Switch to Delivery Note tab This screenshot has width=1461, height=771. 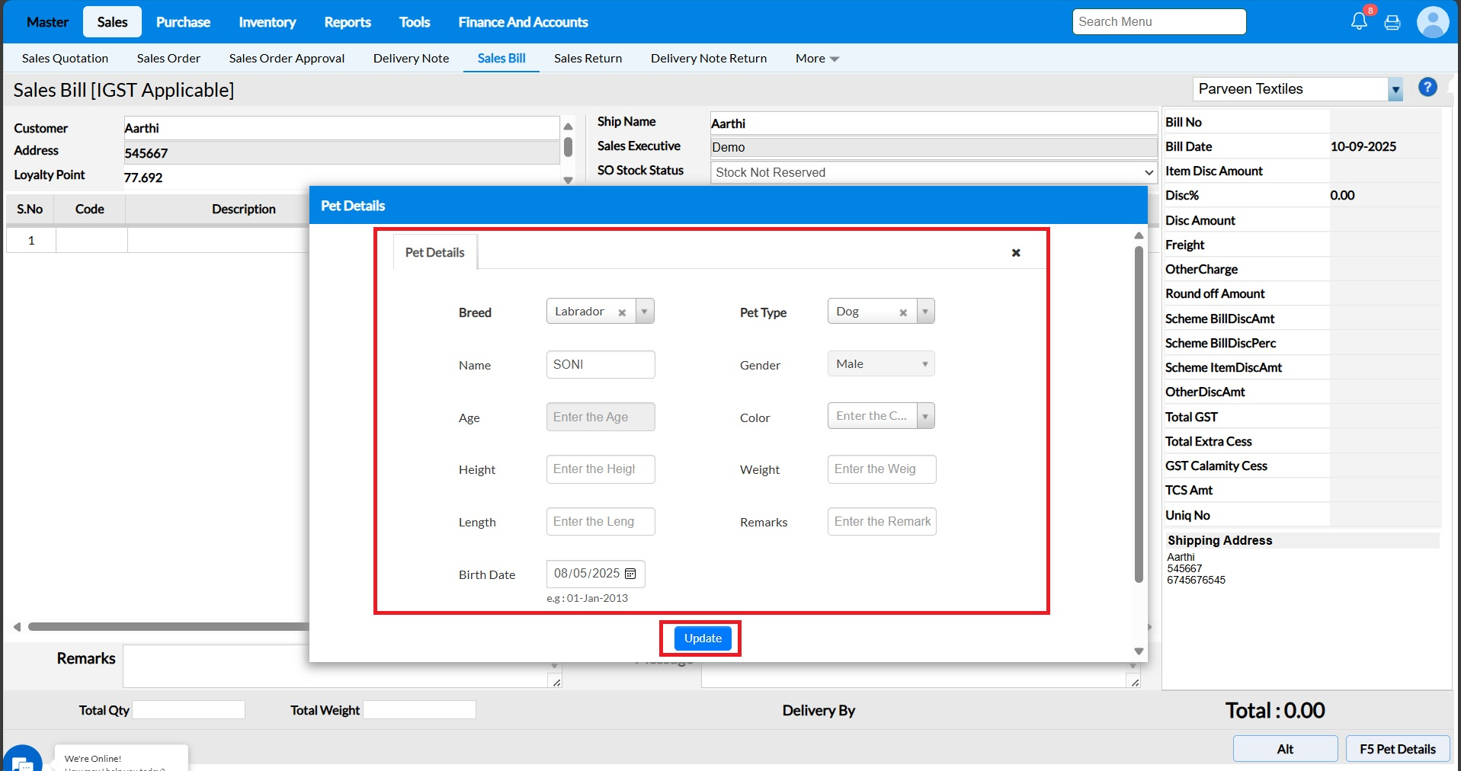click(411, 58)
